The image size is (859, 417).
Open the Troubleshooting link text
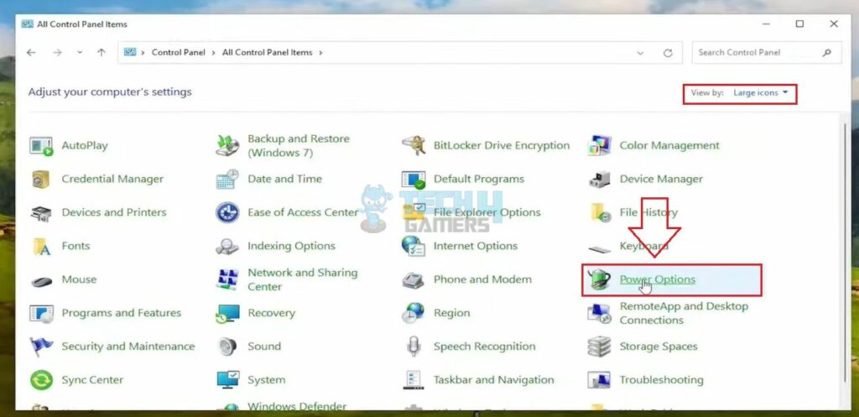pyautogui.click(x=661, y=380)
